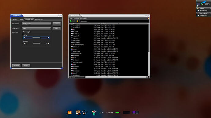
Task: Select the Look and feel tab
Action: [x=29, y=19]
